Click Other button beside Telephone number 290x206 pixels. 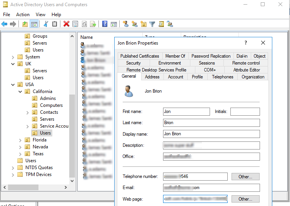point(245,177)
